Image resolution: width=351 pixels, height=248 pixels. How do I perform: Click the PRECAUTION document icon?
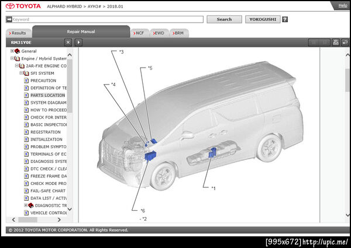coord(26,81)
